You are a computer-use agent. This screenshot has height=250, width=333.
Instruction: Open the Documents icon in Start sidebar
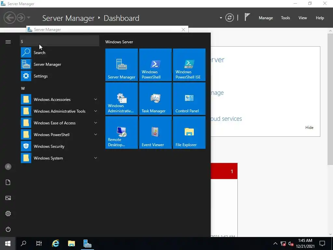[x=8, y=182]
